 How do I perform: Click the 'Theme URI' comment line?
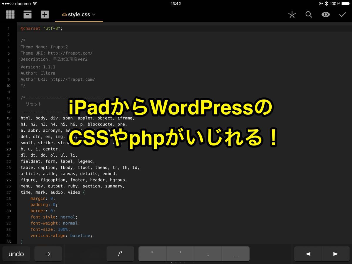(57, 53)
